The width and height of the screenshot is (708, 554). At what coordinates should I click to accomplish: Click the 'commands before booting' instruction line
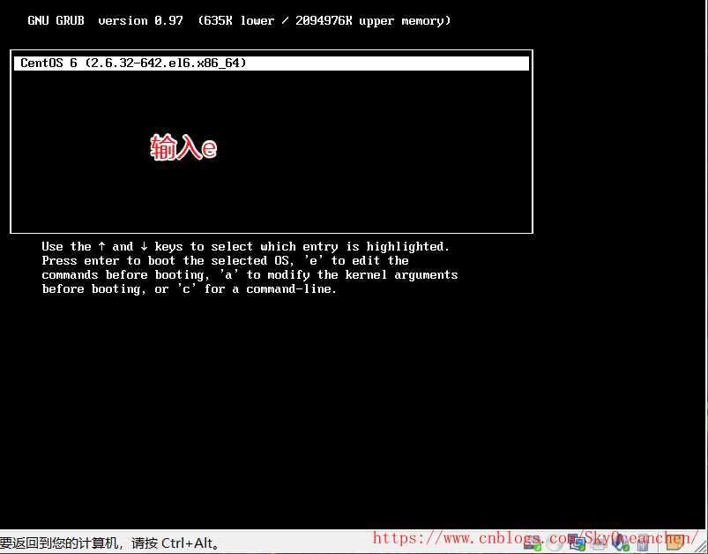coord(250,274)
